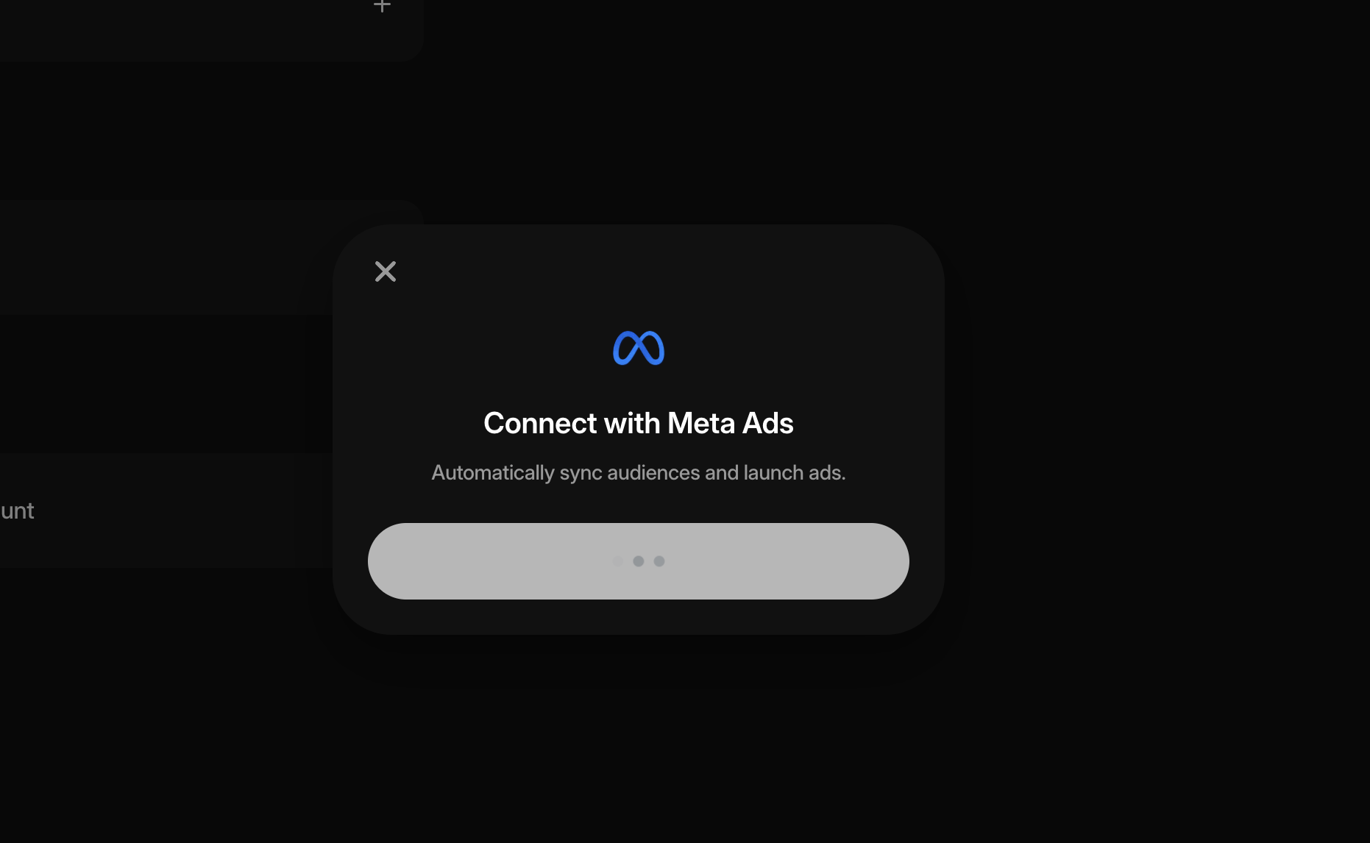Click the middle loading dot on button
This screenshot has height=843, width=1370.
coord(639,561)
